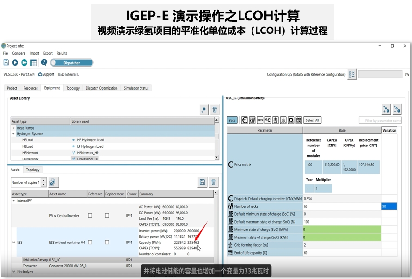Click the Support link
The width and height of the screenshot is (412, 279).
tap(46, 74)
